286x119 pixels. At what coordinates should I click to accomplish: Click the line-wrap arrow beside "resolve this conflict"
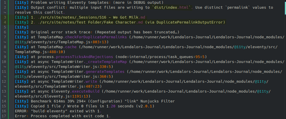pos(5,12)
